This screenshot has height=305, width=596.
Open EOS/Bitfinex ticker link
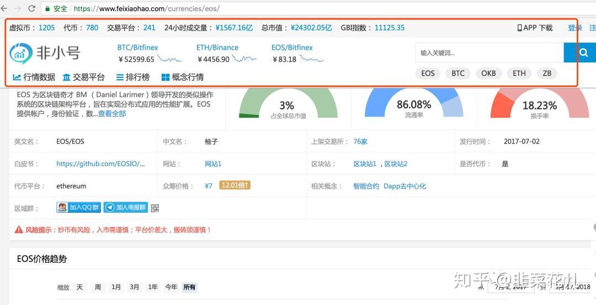[x=292, y=48]
